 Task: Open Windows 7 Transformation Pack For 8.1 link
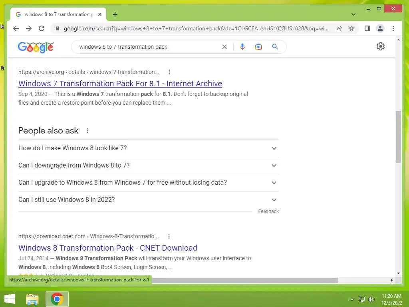(x=120, y=84)
